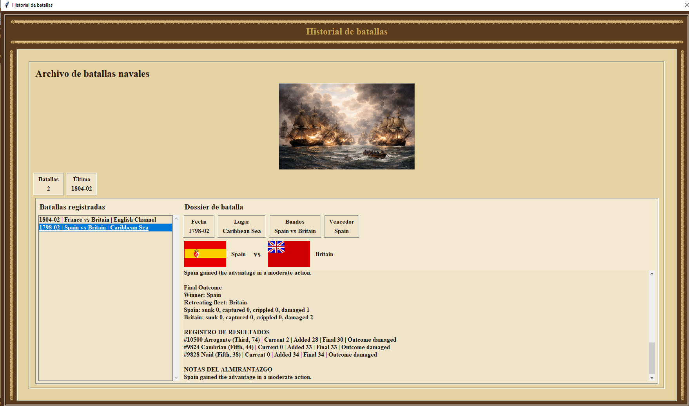Click the 'Spain' label beside the flag

coord(238,254)
